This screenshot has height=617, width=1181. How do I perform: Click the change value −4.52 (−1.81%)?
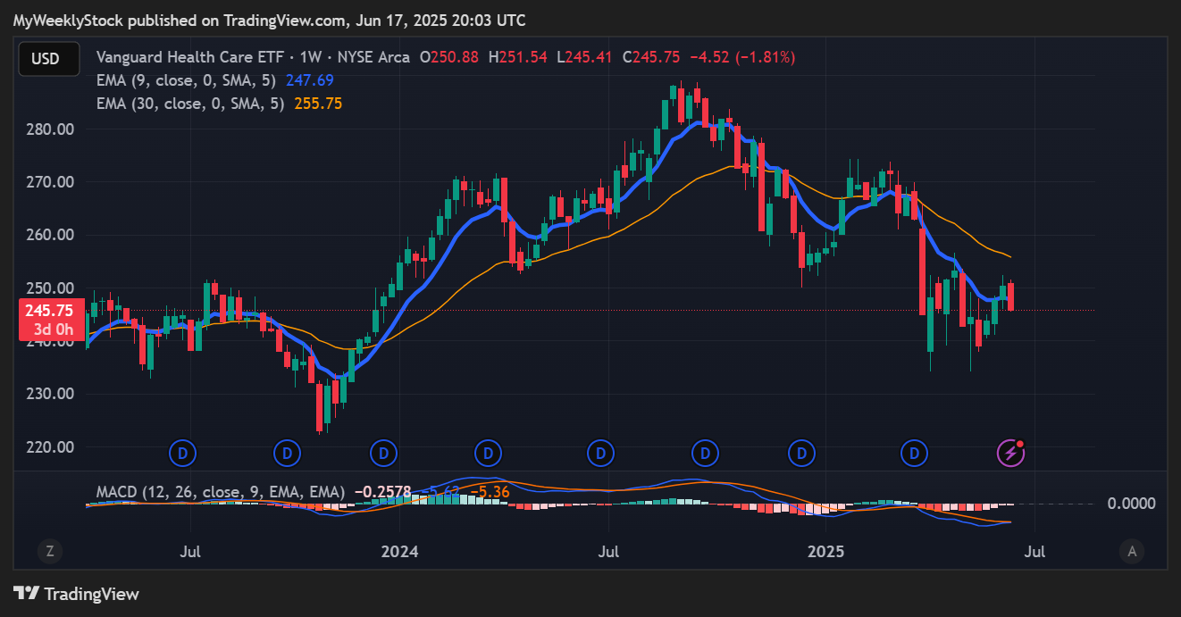pyautogui.click(x=741, y=57)
